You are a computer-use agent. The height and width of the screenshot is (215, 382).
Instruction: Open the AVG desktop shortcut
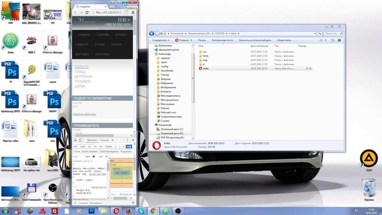coord(11,13)
